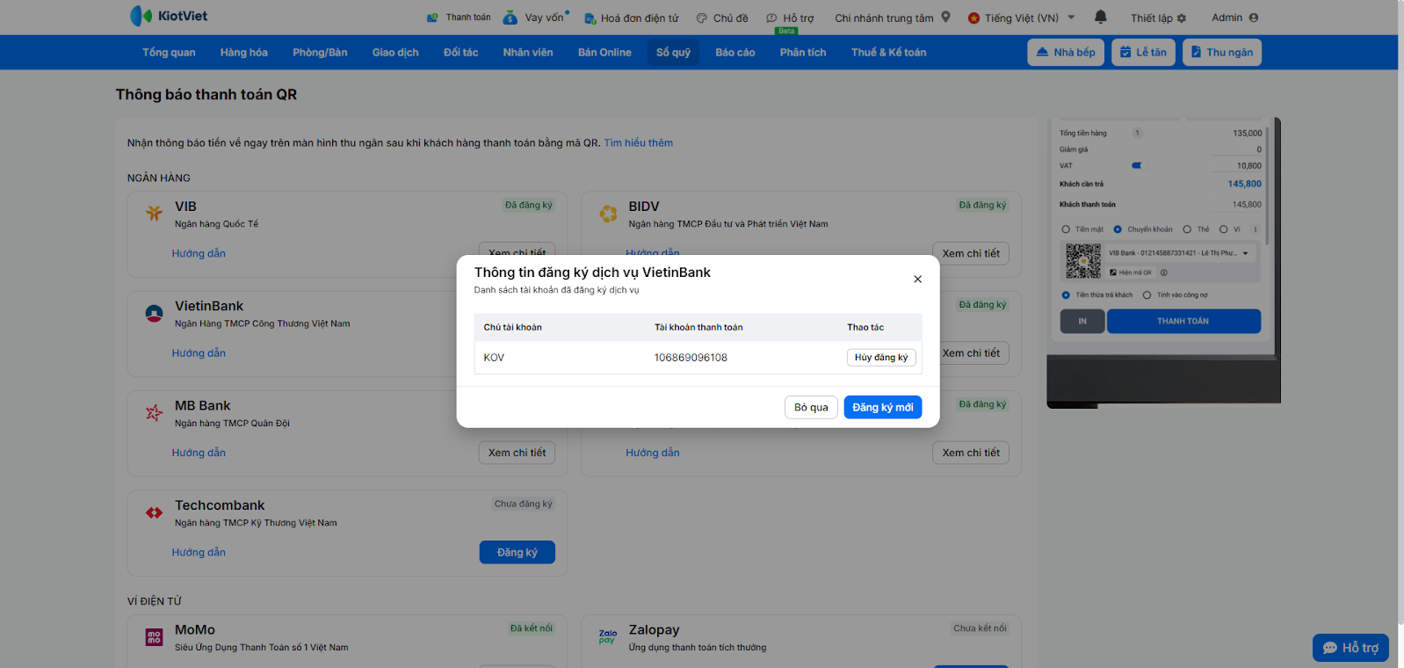Click the Zalopay logo

coord(608,636)
